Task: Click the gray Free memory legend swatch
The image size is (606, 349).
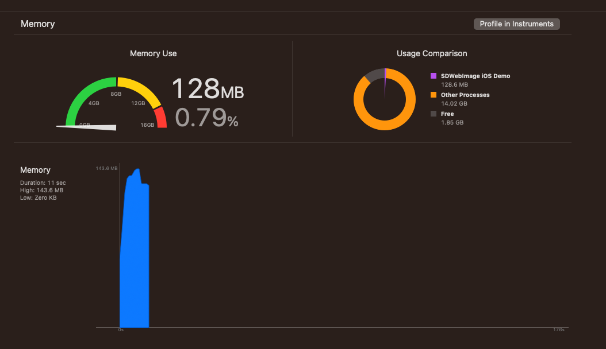Action: coord(432,114)
